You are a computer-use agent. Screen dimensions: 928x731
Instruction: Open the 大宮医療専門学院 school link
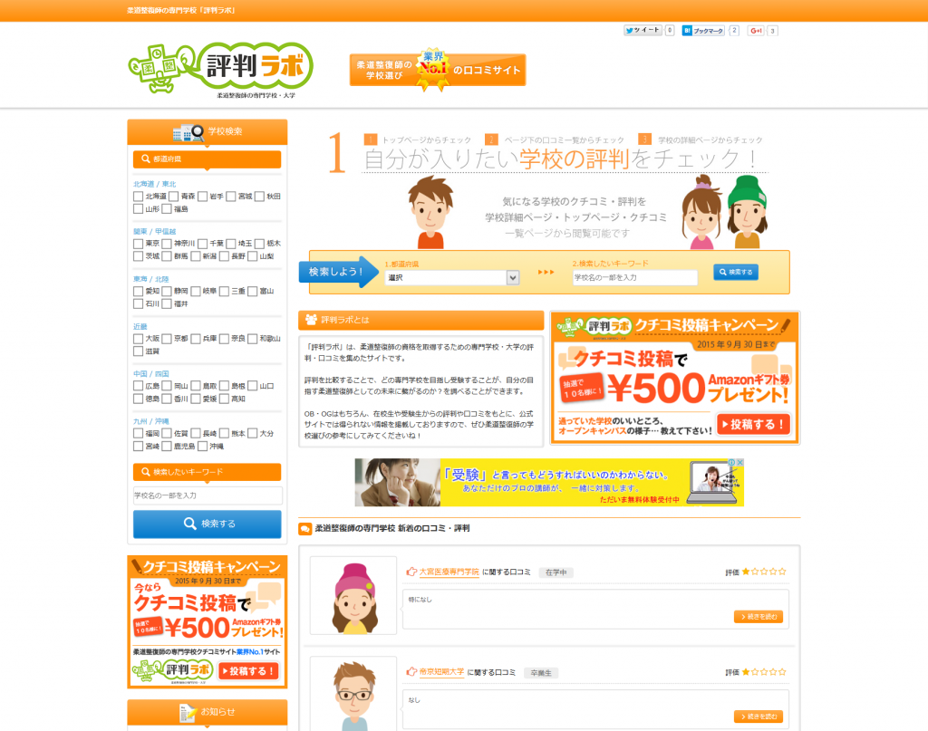click(449, 572)
